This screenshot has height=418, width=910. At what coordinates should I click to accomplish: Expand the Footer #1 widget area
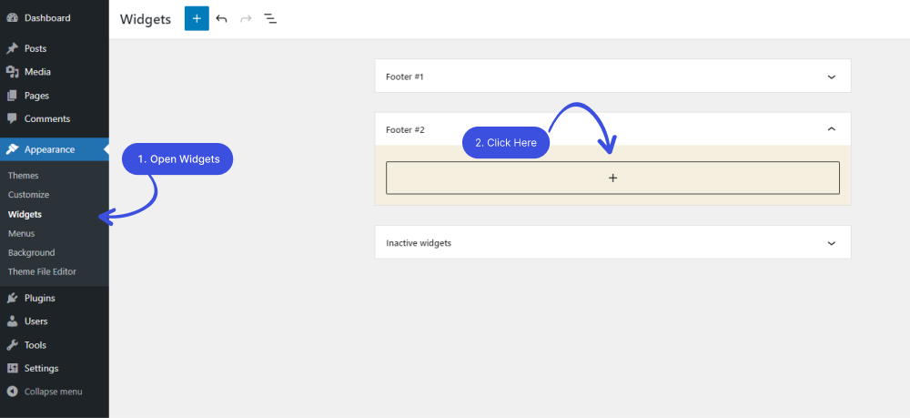pyautogui.click(x=832, y=76)
